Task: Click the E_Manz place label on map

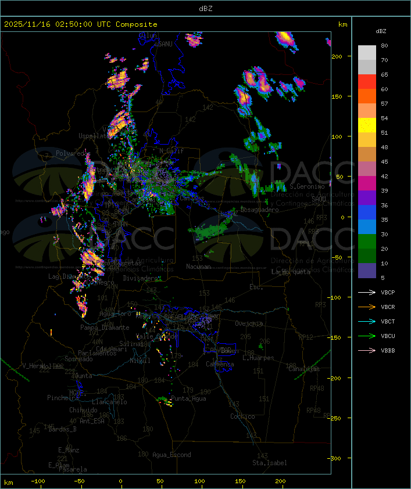Action: tap(69, 450)
